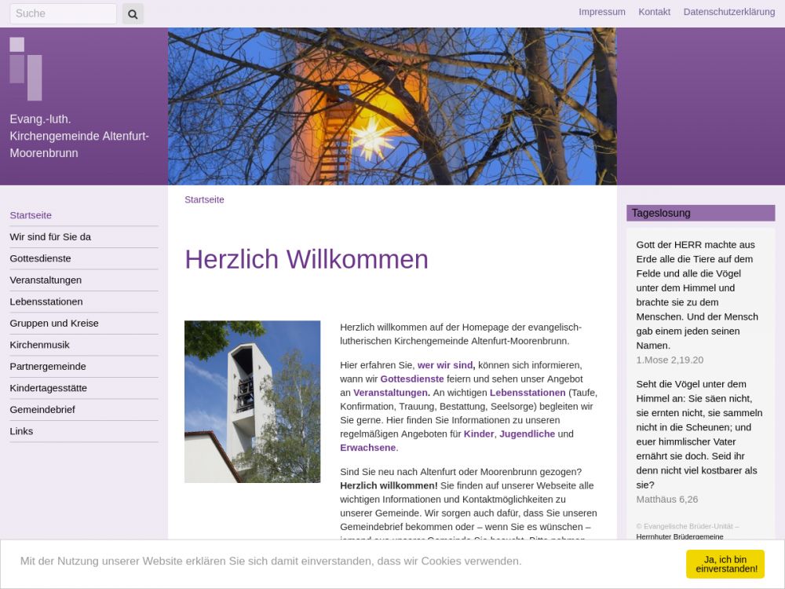
Task: Follow the 'wer wir sind' text link
Action: click(x=445, y=365)
